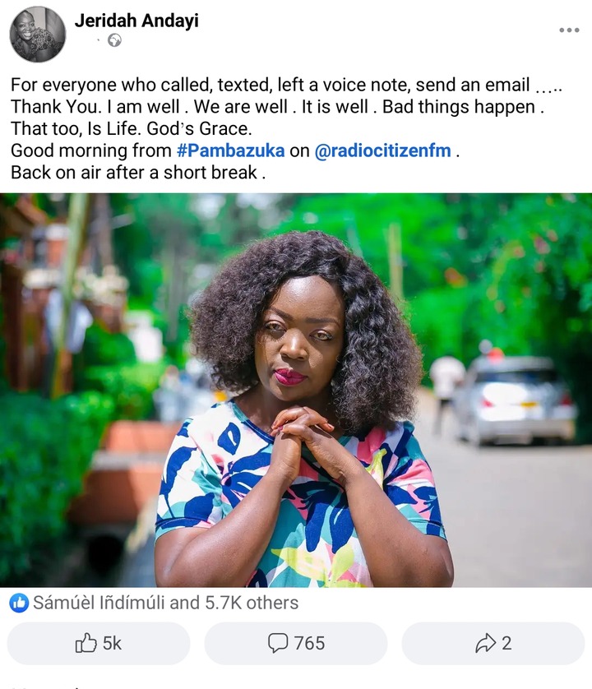Share the post using the 2 button
This screenshot has height=689, width=592.
(493, 643)
